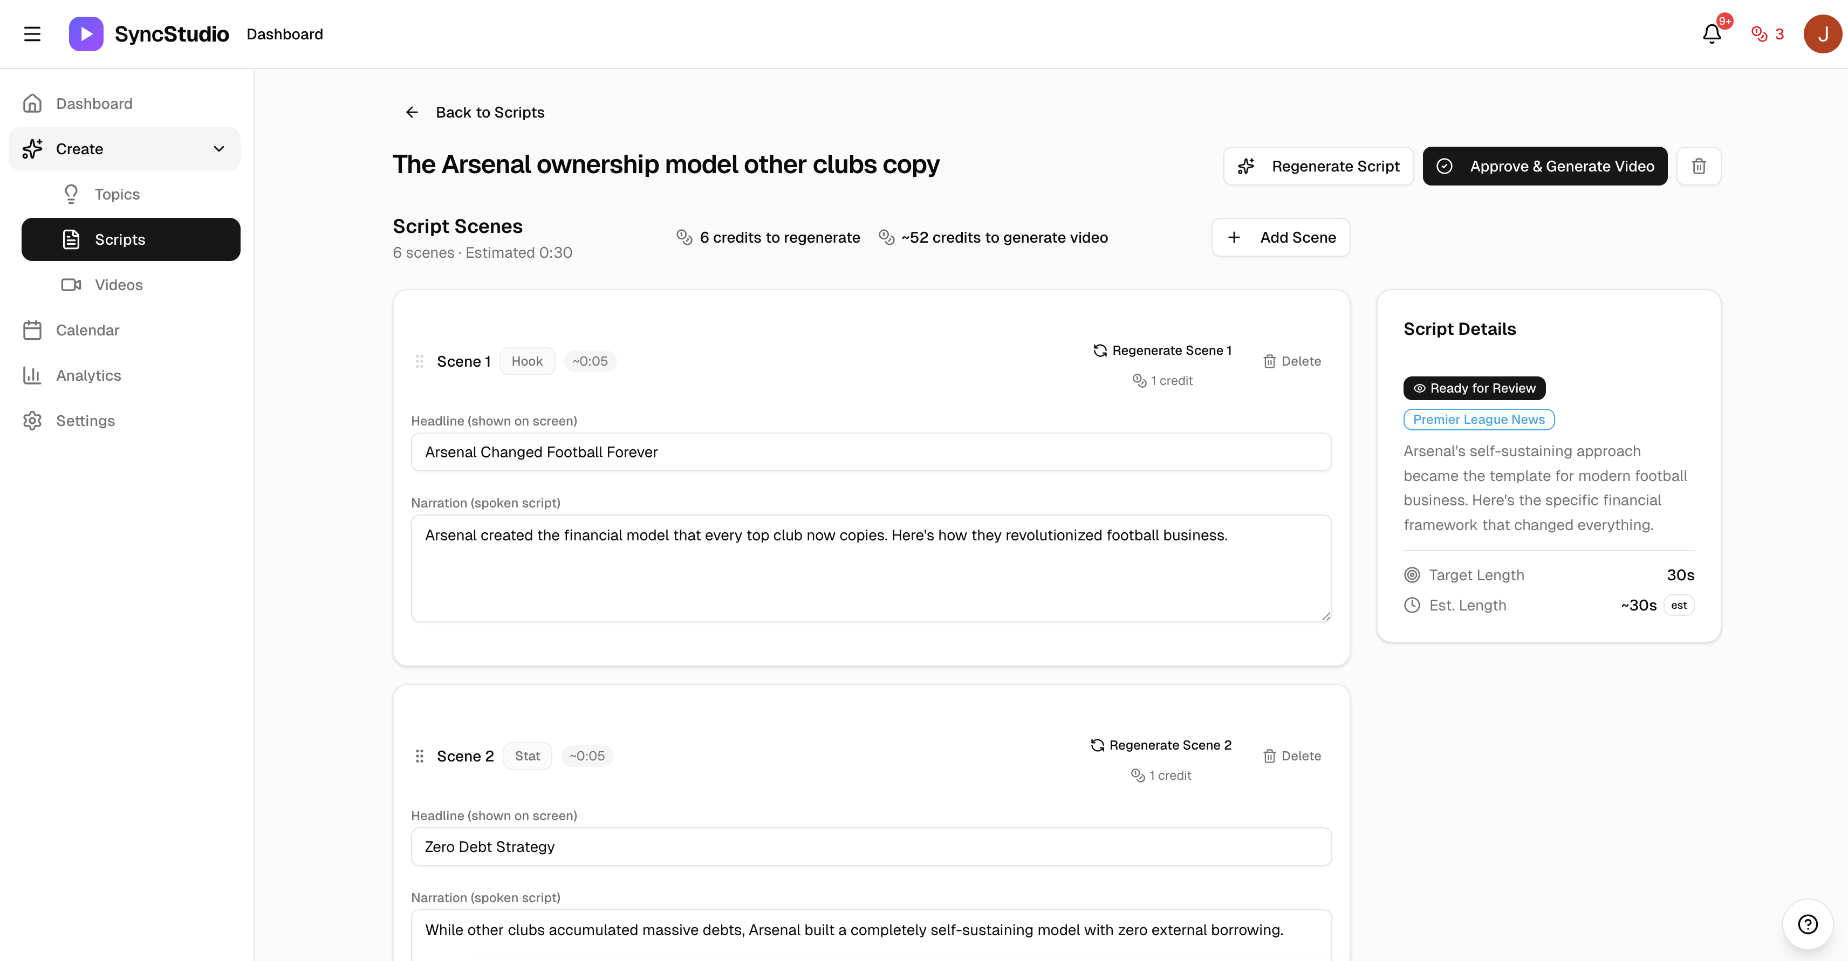
Task: Open the help question mark button
Action: tap(1807, 924)
